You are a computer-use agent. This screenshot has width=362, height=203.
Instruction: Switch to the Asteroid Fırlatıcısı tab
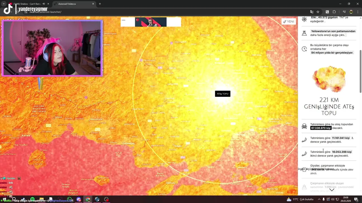(74, 4)
